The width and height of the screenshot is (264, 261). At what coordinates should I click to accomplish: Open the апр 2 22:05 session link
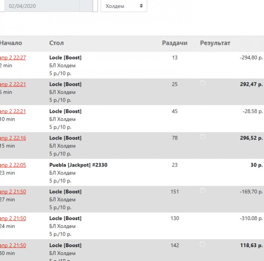point(13,165)
